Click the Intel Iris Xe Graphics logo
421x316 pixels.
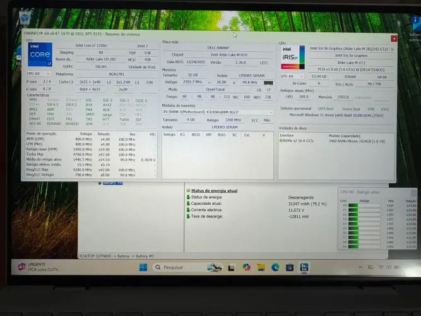point(293,58)
